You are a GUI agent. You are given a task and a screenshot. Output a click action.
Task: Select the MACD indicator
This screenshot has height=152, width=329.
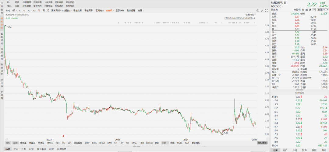(50, 143)
